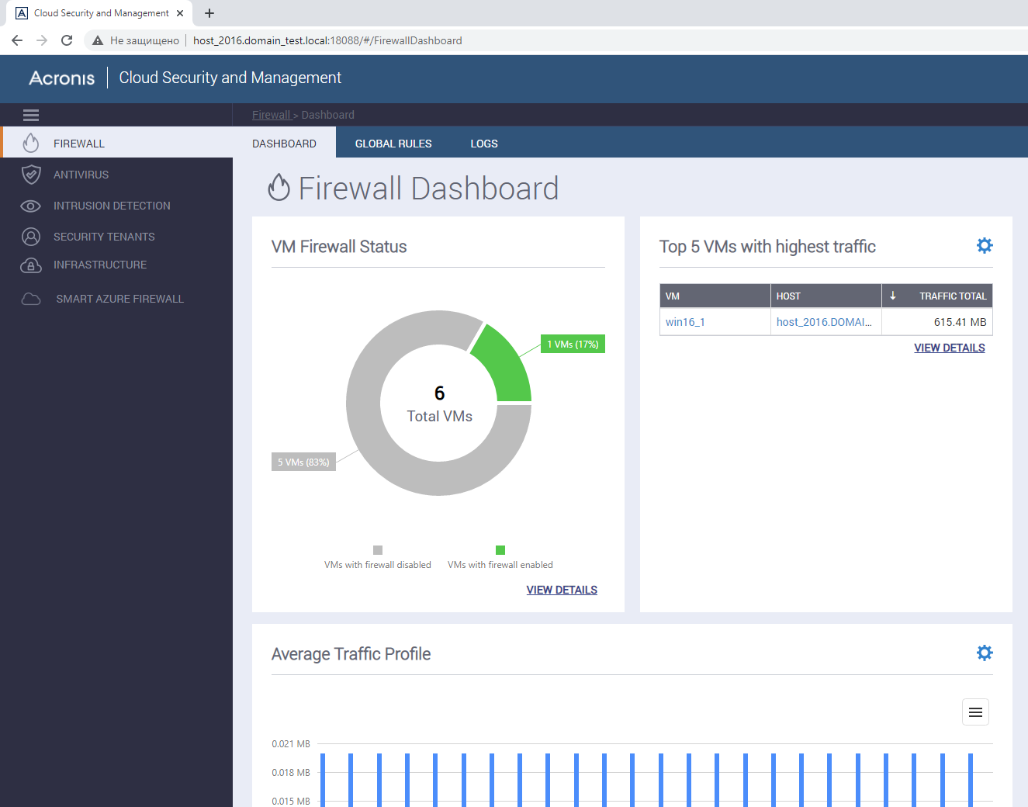This screenshot has height=807, width=1028.
Task: Open Antivirus via its shield icon
Action: (31, 175)
